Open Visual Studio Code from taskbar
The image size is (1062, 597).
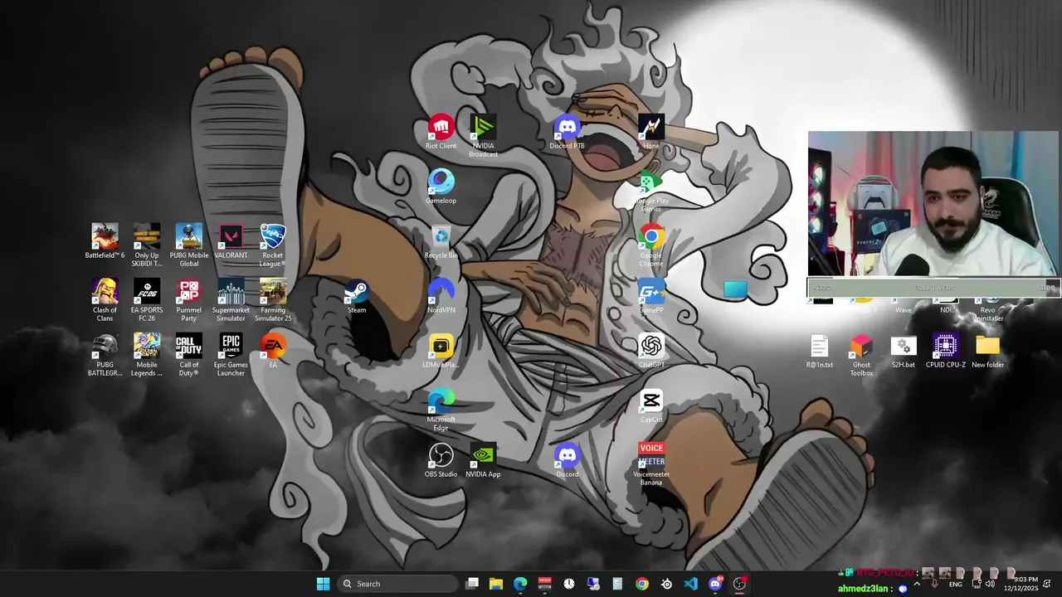pos(690,584)
